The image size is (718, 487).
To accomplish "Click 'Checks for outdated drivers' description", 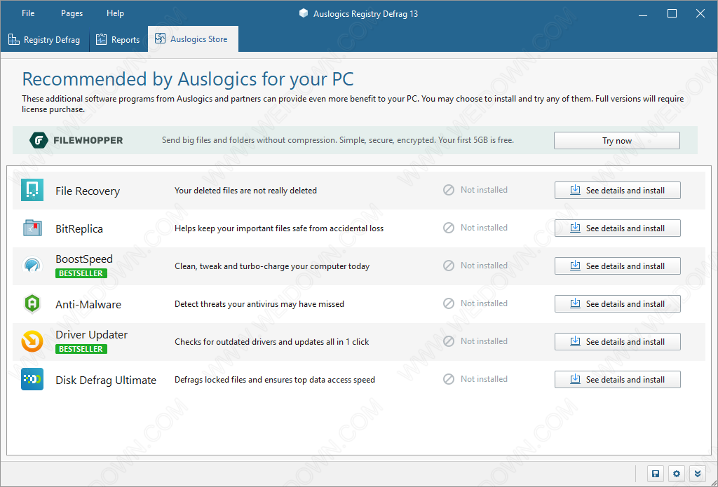I will coord(271,342).
